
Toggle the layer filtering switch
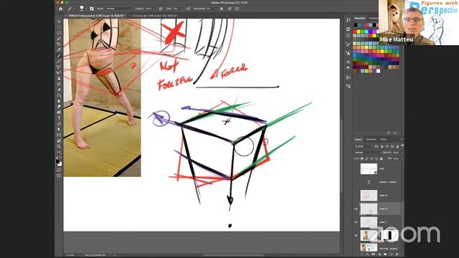tap(402, 145)
